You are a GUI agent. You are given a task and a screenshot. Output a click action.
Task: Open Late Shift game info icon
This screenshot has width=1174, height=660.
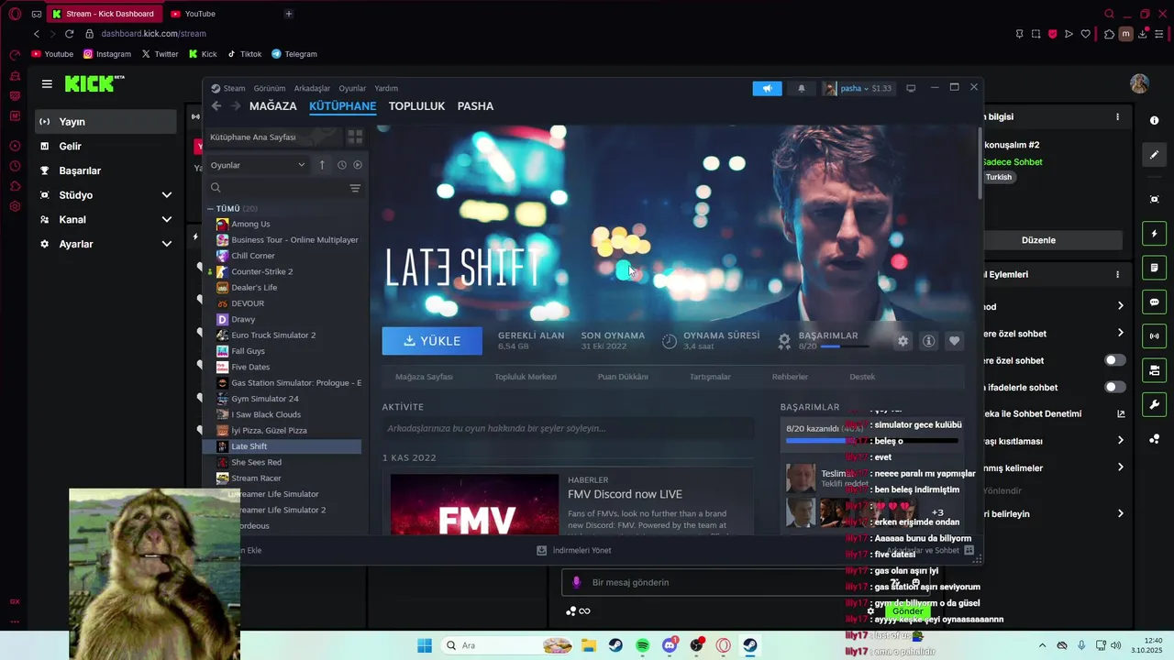pyautogui.click(x=928, y=341)
